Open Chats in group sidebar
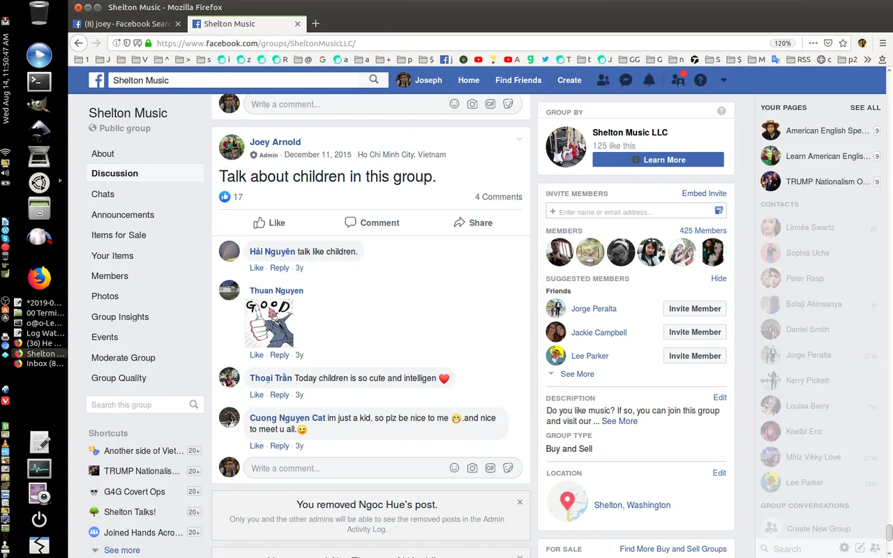The height and width of the screenshot is (558, 893). point(103,194)
